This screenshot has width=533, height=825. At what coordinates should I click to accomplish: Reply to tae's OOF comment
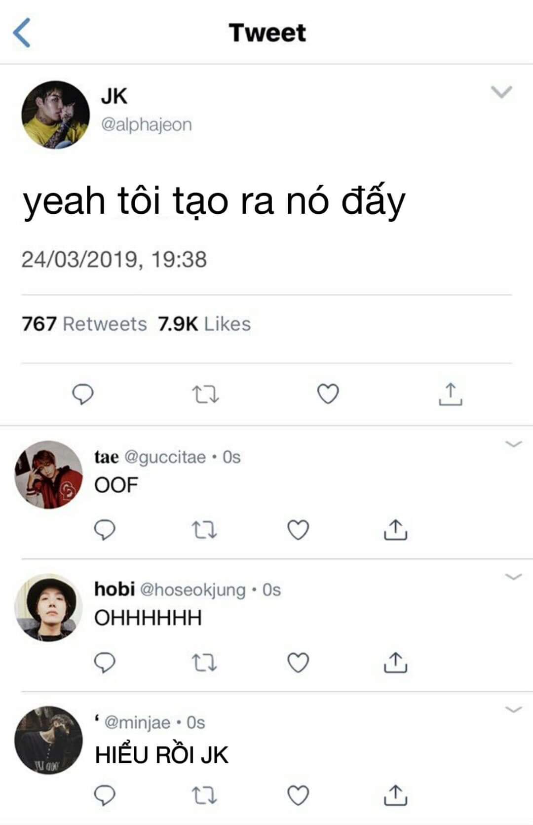(105, 530)
